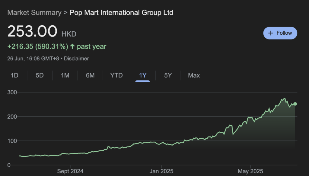Image resolution: width=309 pixels, height=176 pixels.
Task: Click the Pop Mart International Group title
Action: coord(121,13)
